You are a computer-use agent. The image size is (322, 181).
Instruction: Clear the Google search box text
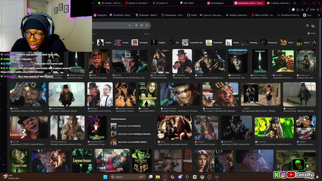click(x=130, y=25)
